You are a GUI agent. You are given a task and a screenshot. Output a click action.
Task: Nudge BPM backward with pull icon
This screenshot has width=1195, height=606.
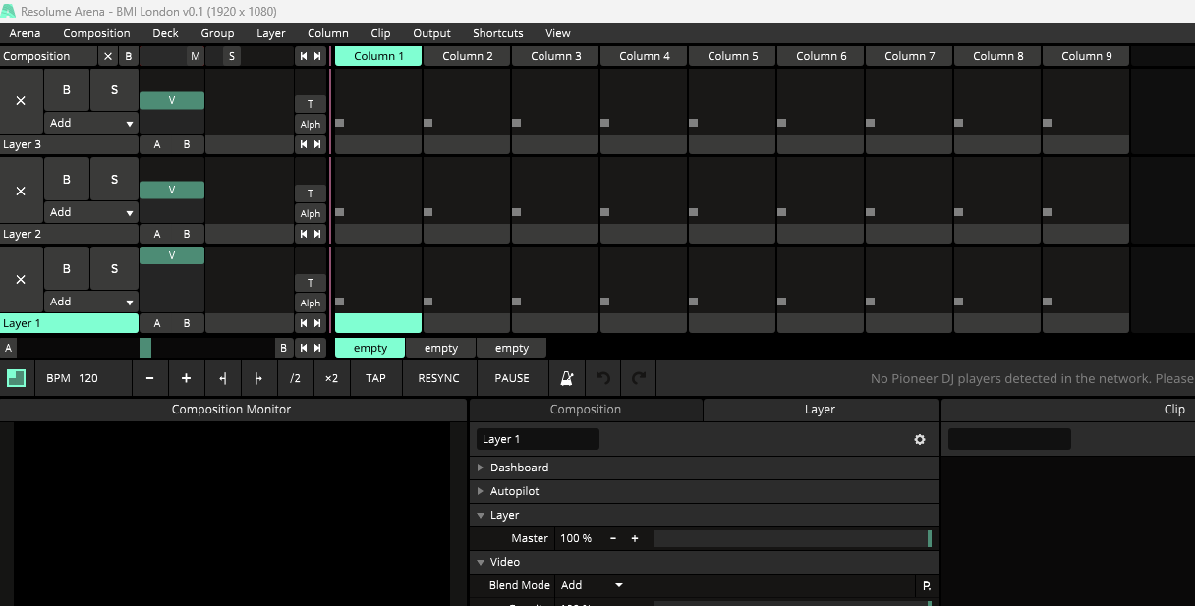click(x=223, y=378)
